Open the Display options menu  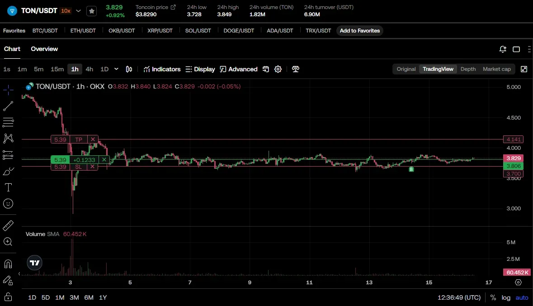200,69
